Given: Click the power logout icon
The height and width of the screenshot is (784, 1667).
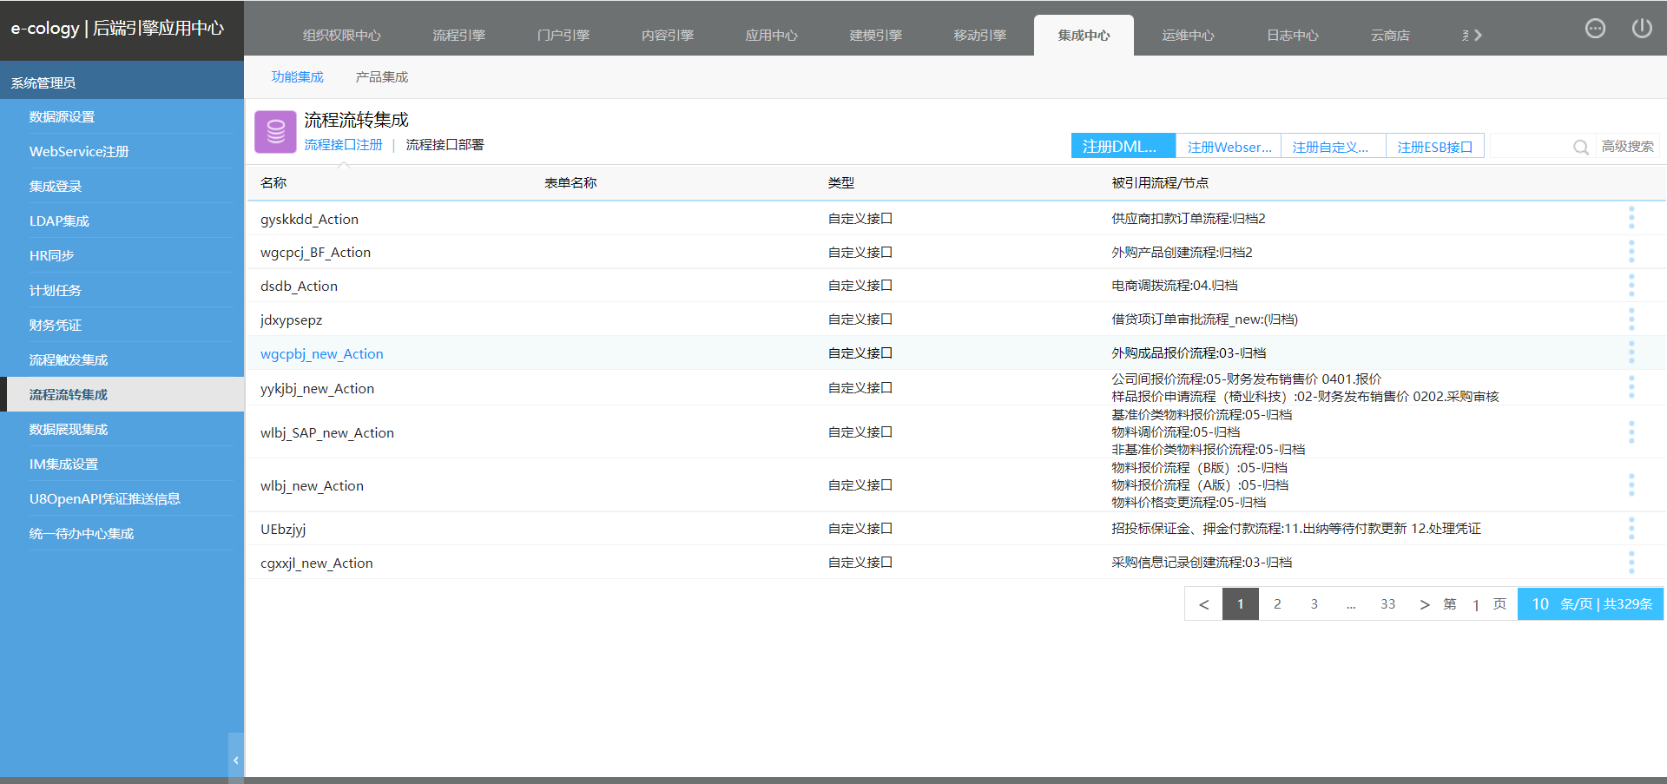Looking at the screenshot, I should (1642, 29).
